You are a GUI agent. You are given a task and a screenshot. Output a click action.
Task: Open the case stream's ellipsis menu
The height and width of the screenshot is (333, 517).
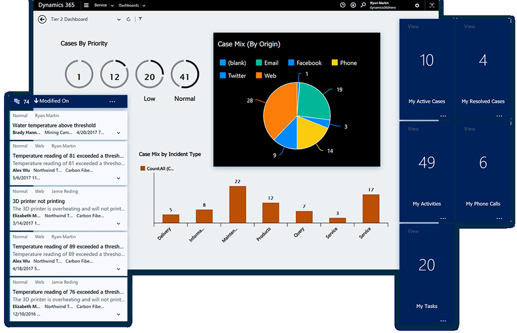tap(112, 101)
